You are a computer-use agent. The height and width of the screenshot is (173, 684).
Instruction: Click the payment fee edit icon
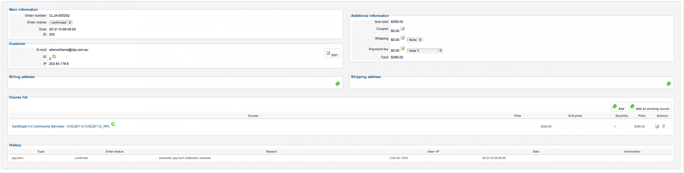pos(403,48)
